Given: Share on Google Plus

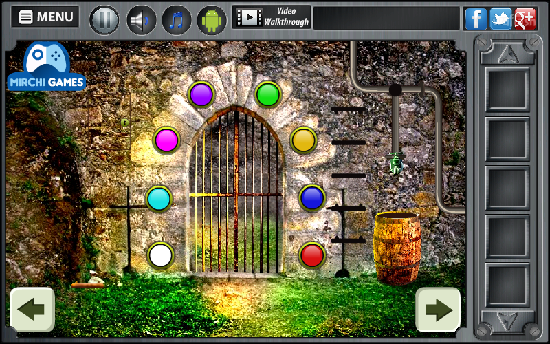Looking at the screenshot, I should (x=525, y=19).
